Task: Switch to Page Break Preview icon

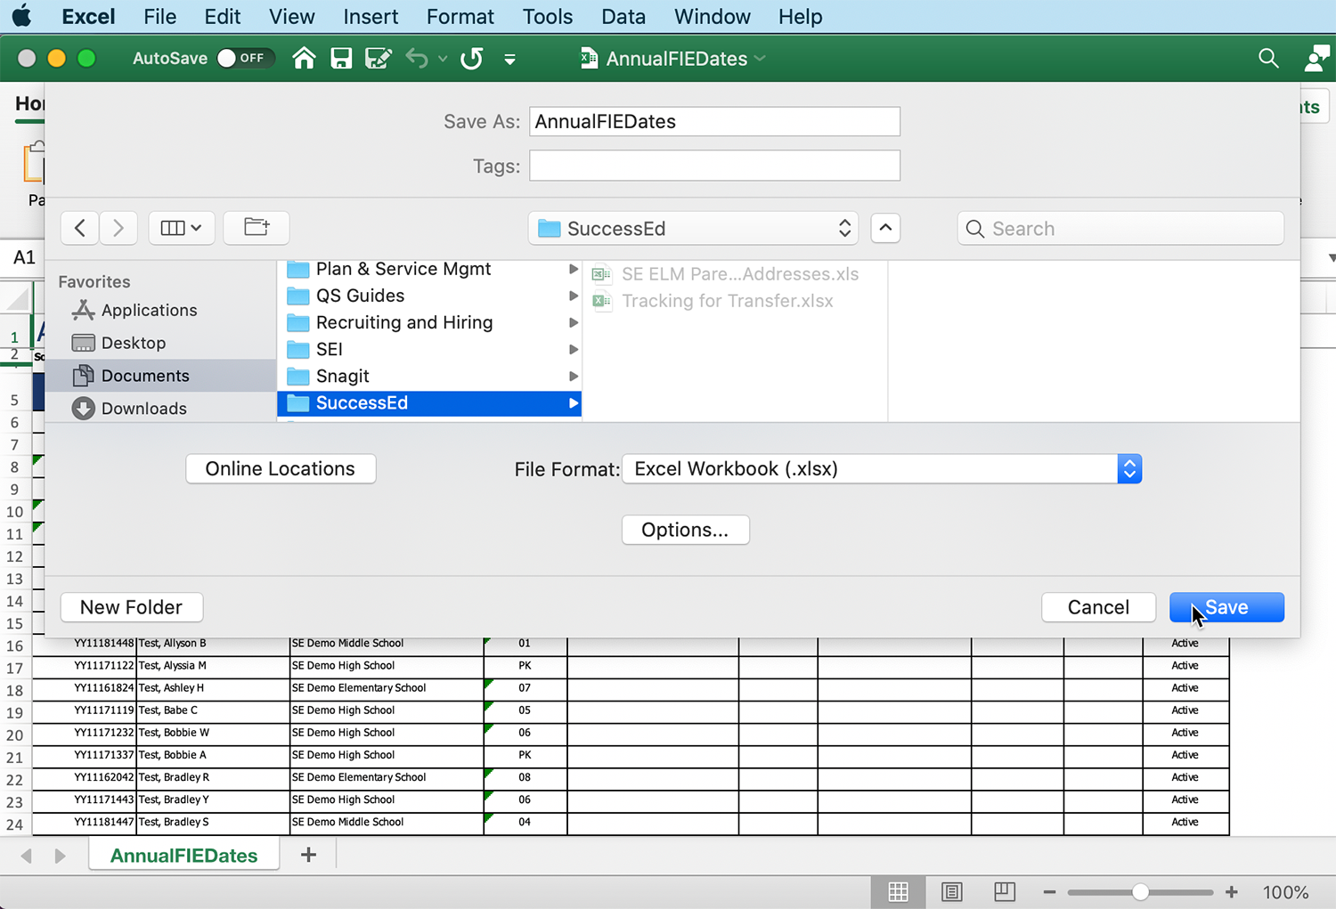Action: click(1005, 891)
